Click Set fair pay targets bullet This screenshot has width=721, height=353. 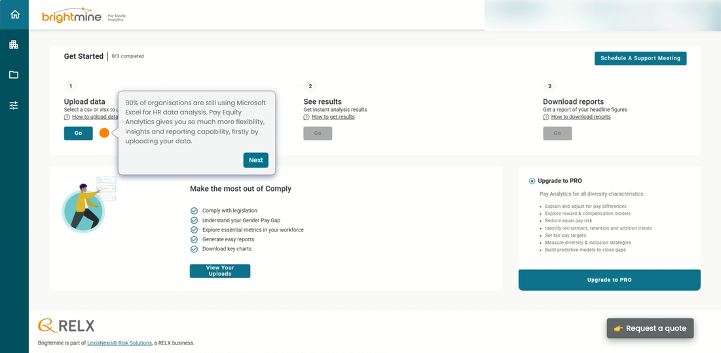click(566, 235)
